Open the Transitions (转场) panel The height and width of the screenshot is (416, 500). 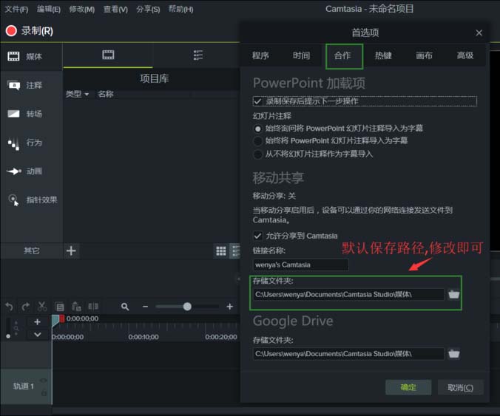24,114
